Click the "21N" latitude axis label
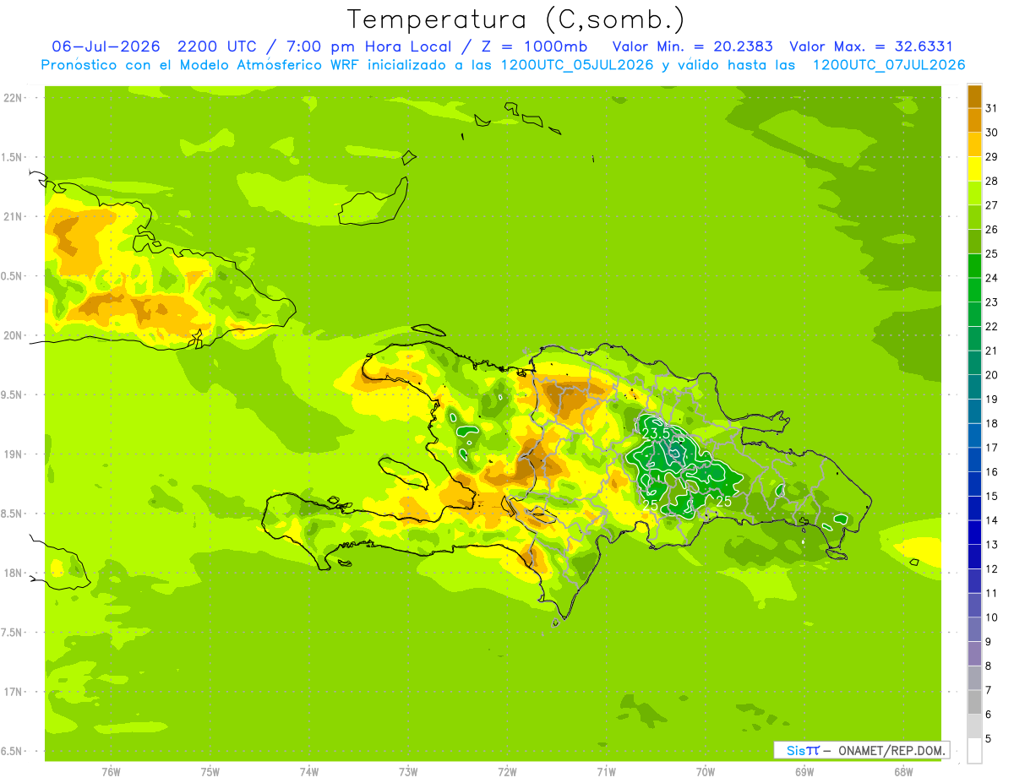Screen dimensions: 1014x783 tap(14, 216)
